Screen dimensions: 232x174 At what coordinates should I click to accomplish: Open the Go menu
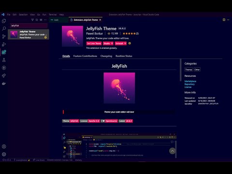tap(39, 14)
